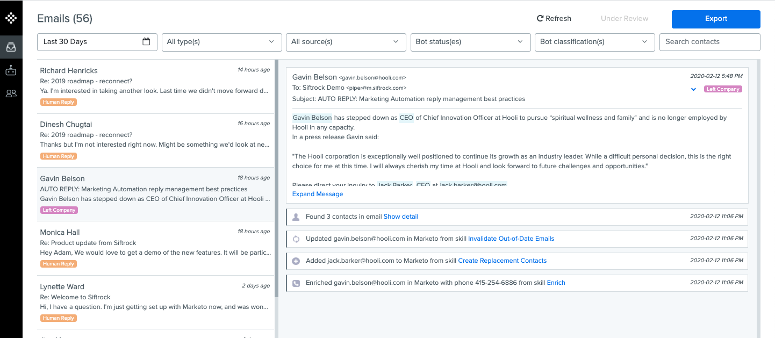
Task: Select the Human Reply tag on Monica Hall's email
Action: click(58, 263)
